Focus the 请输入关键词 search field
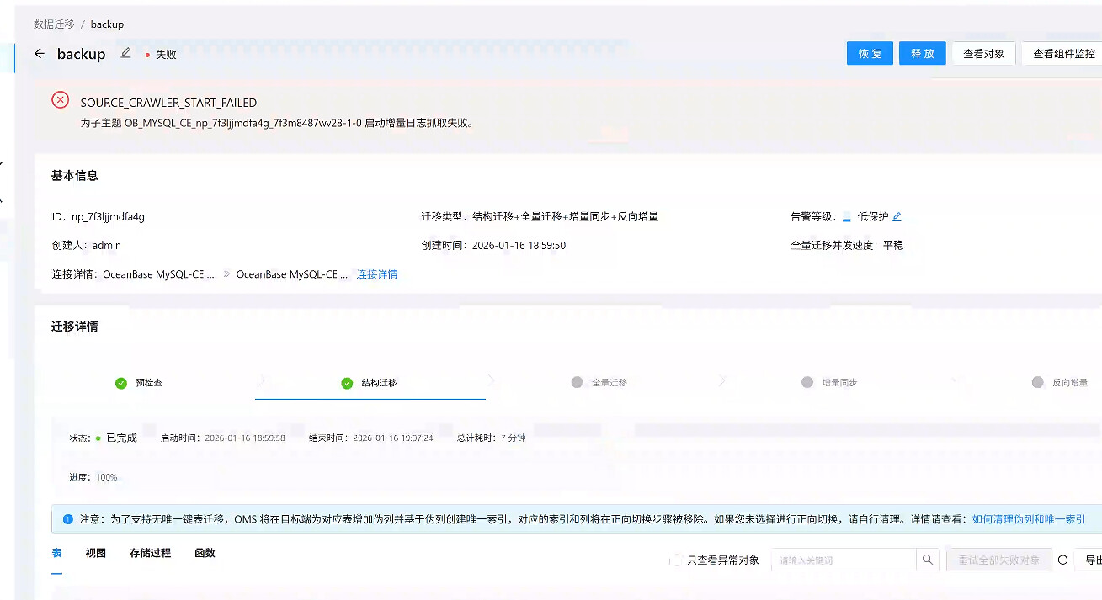The width and height of the screenshot is (1102, 600). [843, 560]
